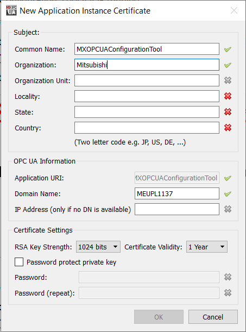246x332 pixels.
Task: Focus the Country input field
Action: pos(147,128)
